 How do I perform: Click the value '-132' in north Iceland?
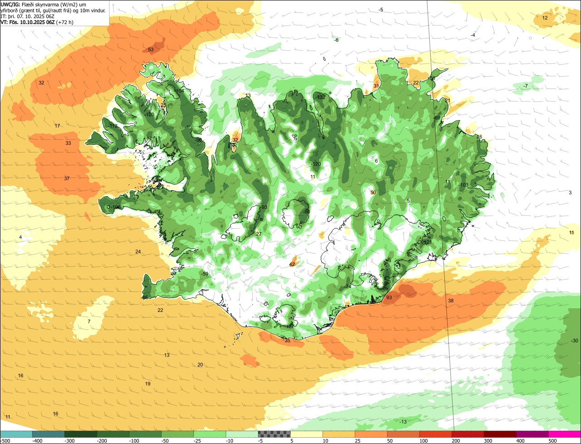pos(320,97)
